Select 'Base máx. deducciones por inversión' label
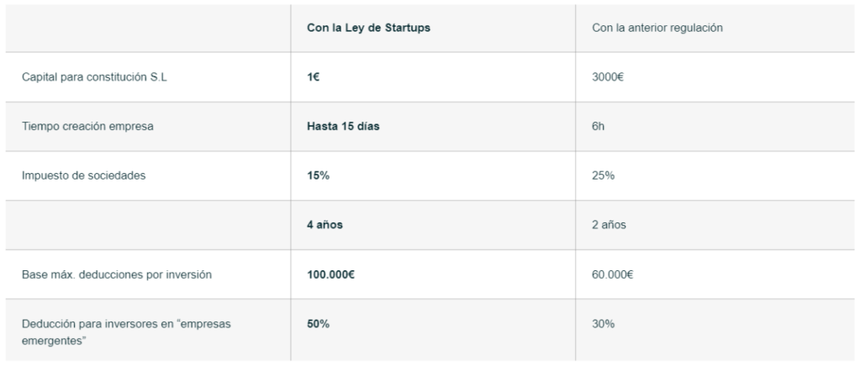The image size is (861, 366). pos(115,274)
